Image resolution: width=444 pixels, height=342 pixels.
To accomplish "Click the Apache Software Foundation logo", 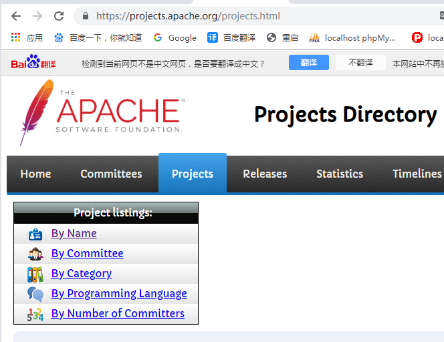I will pyautogui.click(x=102, y=113).
